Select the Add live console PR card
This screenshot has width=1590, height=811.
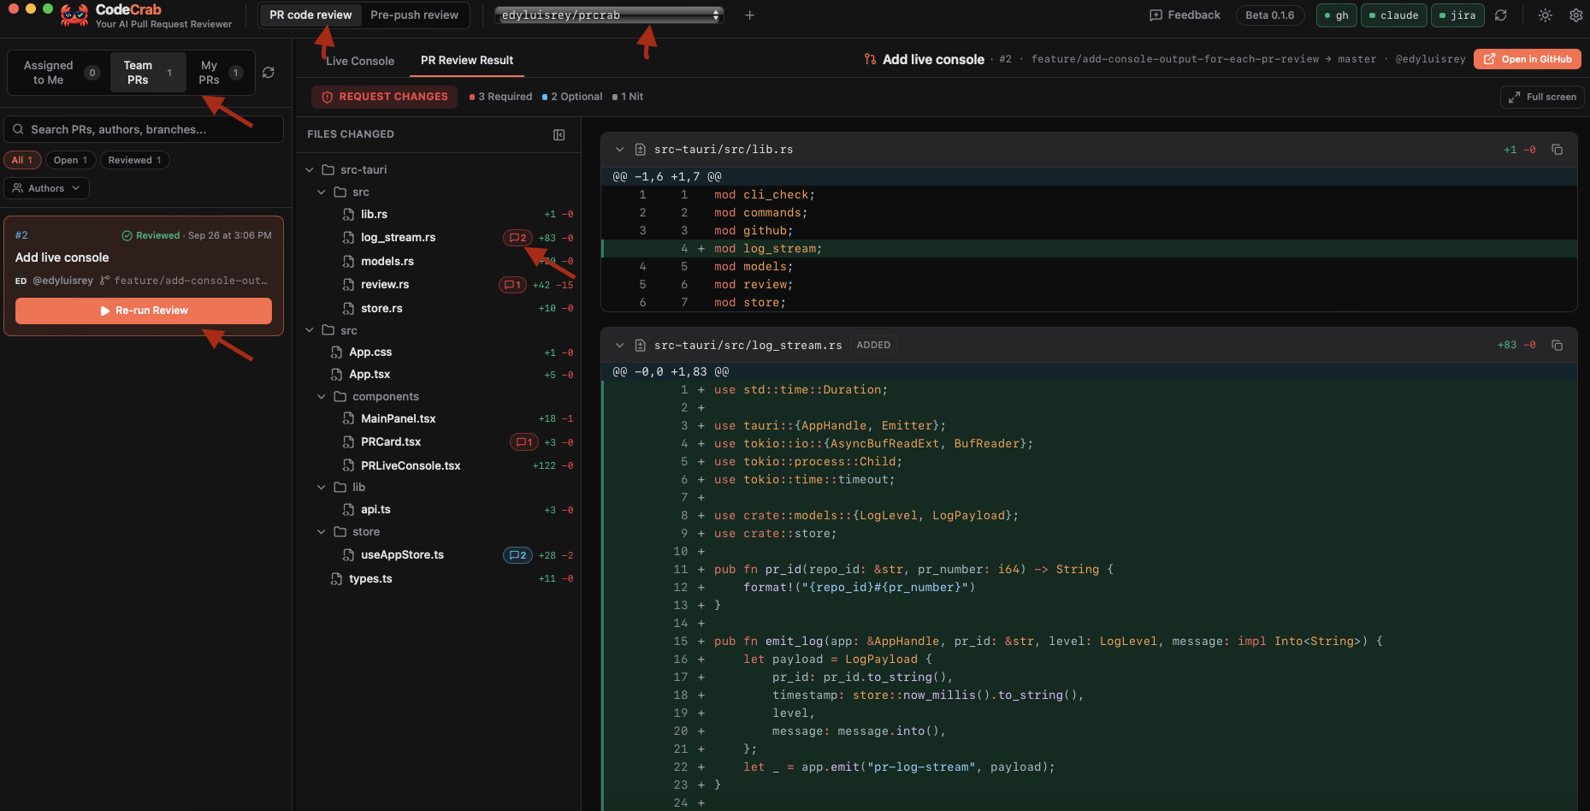pos(144,275)
